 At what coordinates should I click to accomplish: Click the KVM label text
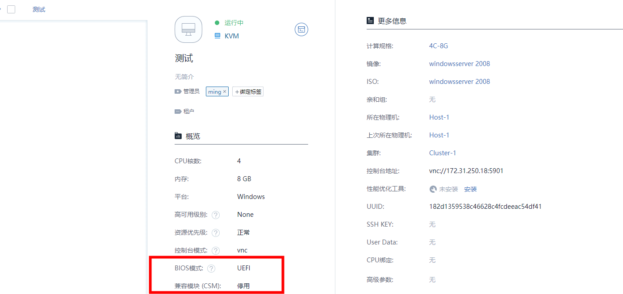point(232,36)
